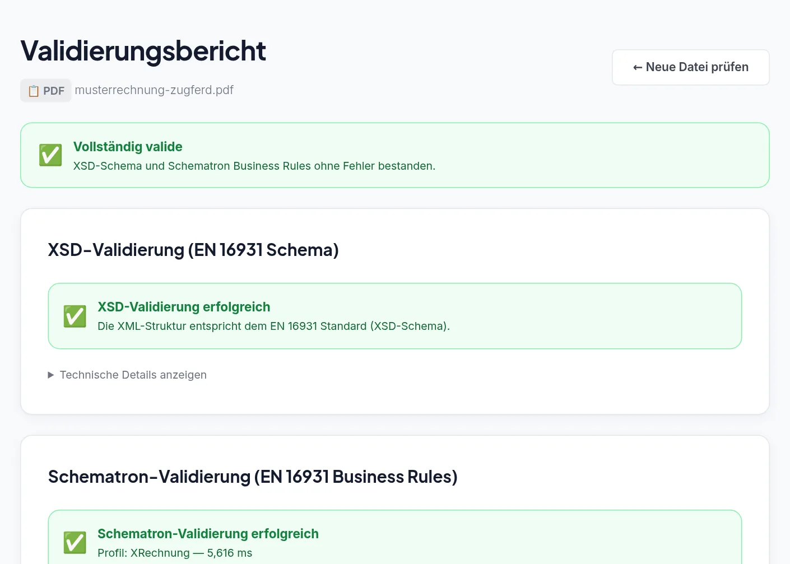Click the checkmark icon beside Vollständig valide
Image resolution: width=790 pixels, height=564 pixels.
click(50, 155)
